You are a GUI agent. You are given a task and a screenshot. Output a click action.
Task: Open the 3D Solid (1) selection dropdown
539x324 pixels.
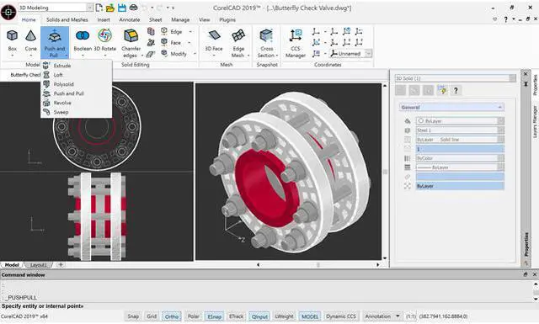512,78
